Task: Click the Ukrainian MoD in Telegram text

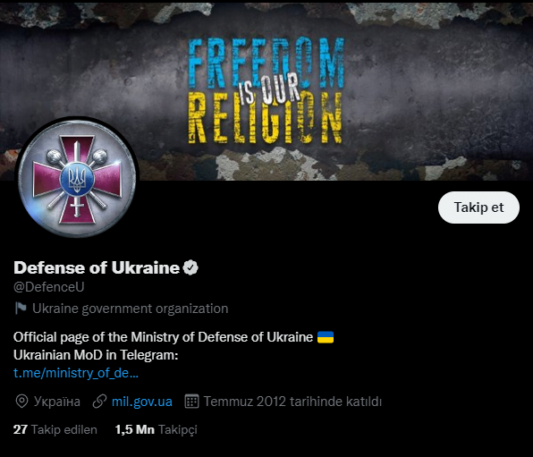Action: [96, 355]
